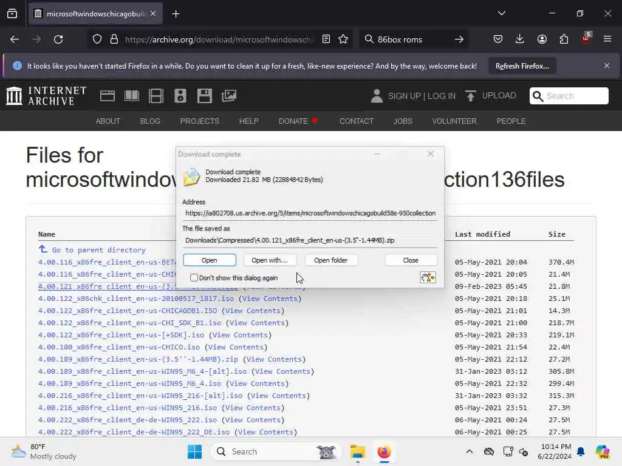Click the Firefox recent browsing tabs icon
This screenshot has width=622, height=466.
[12, 14]
